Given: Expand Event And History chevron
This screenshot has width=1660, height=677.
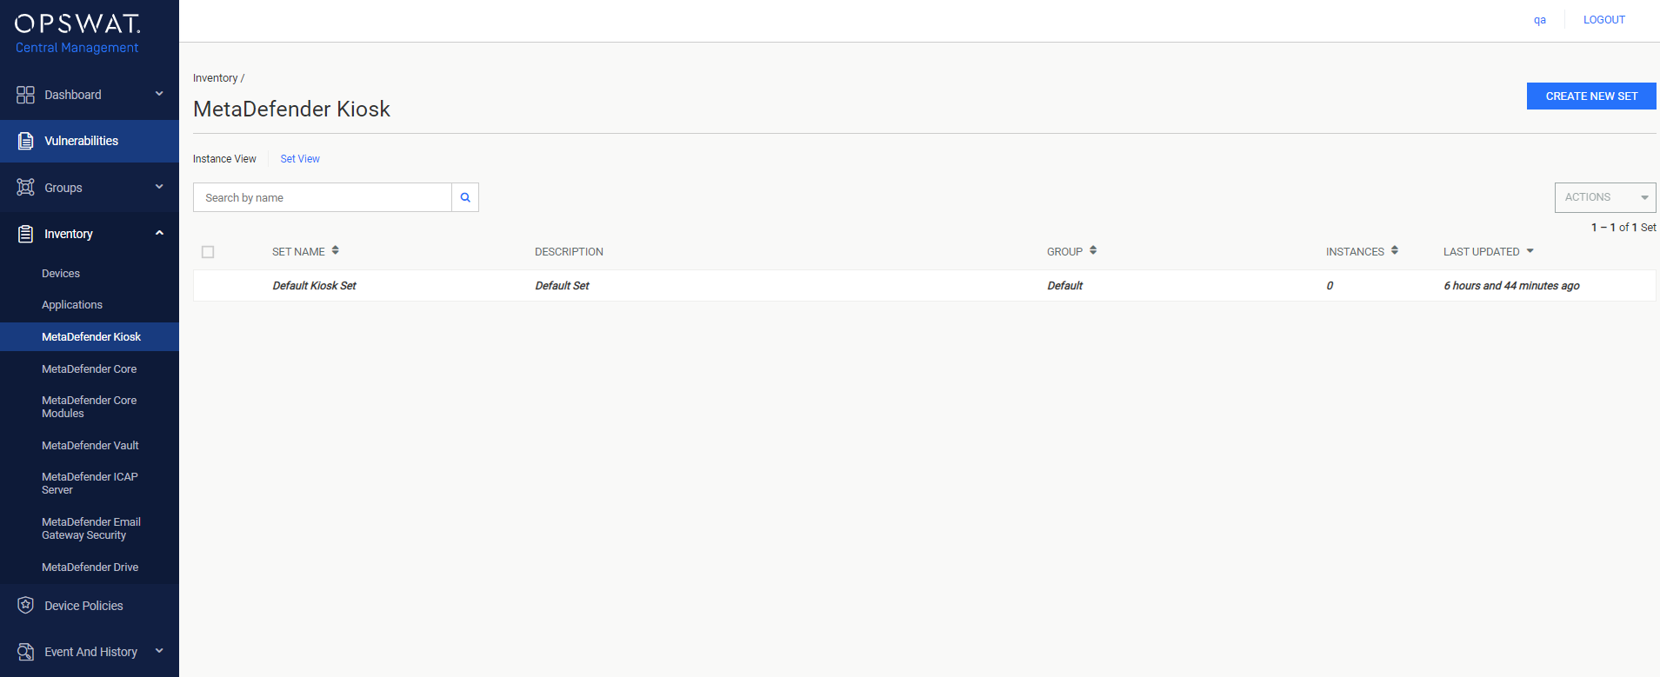Looking at the screenshot, I should (159, 651).
